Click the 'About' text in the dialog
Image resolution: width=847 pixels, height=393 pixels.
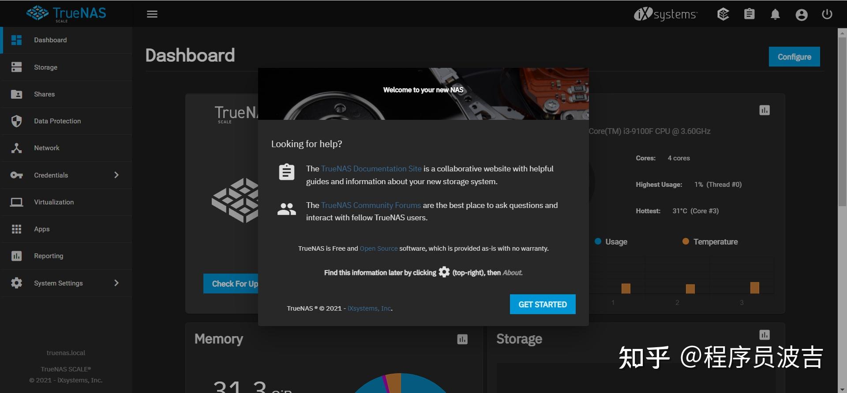[x=512, y=273]
